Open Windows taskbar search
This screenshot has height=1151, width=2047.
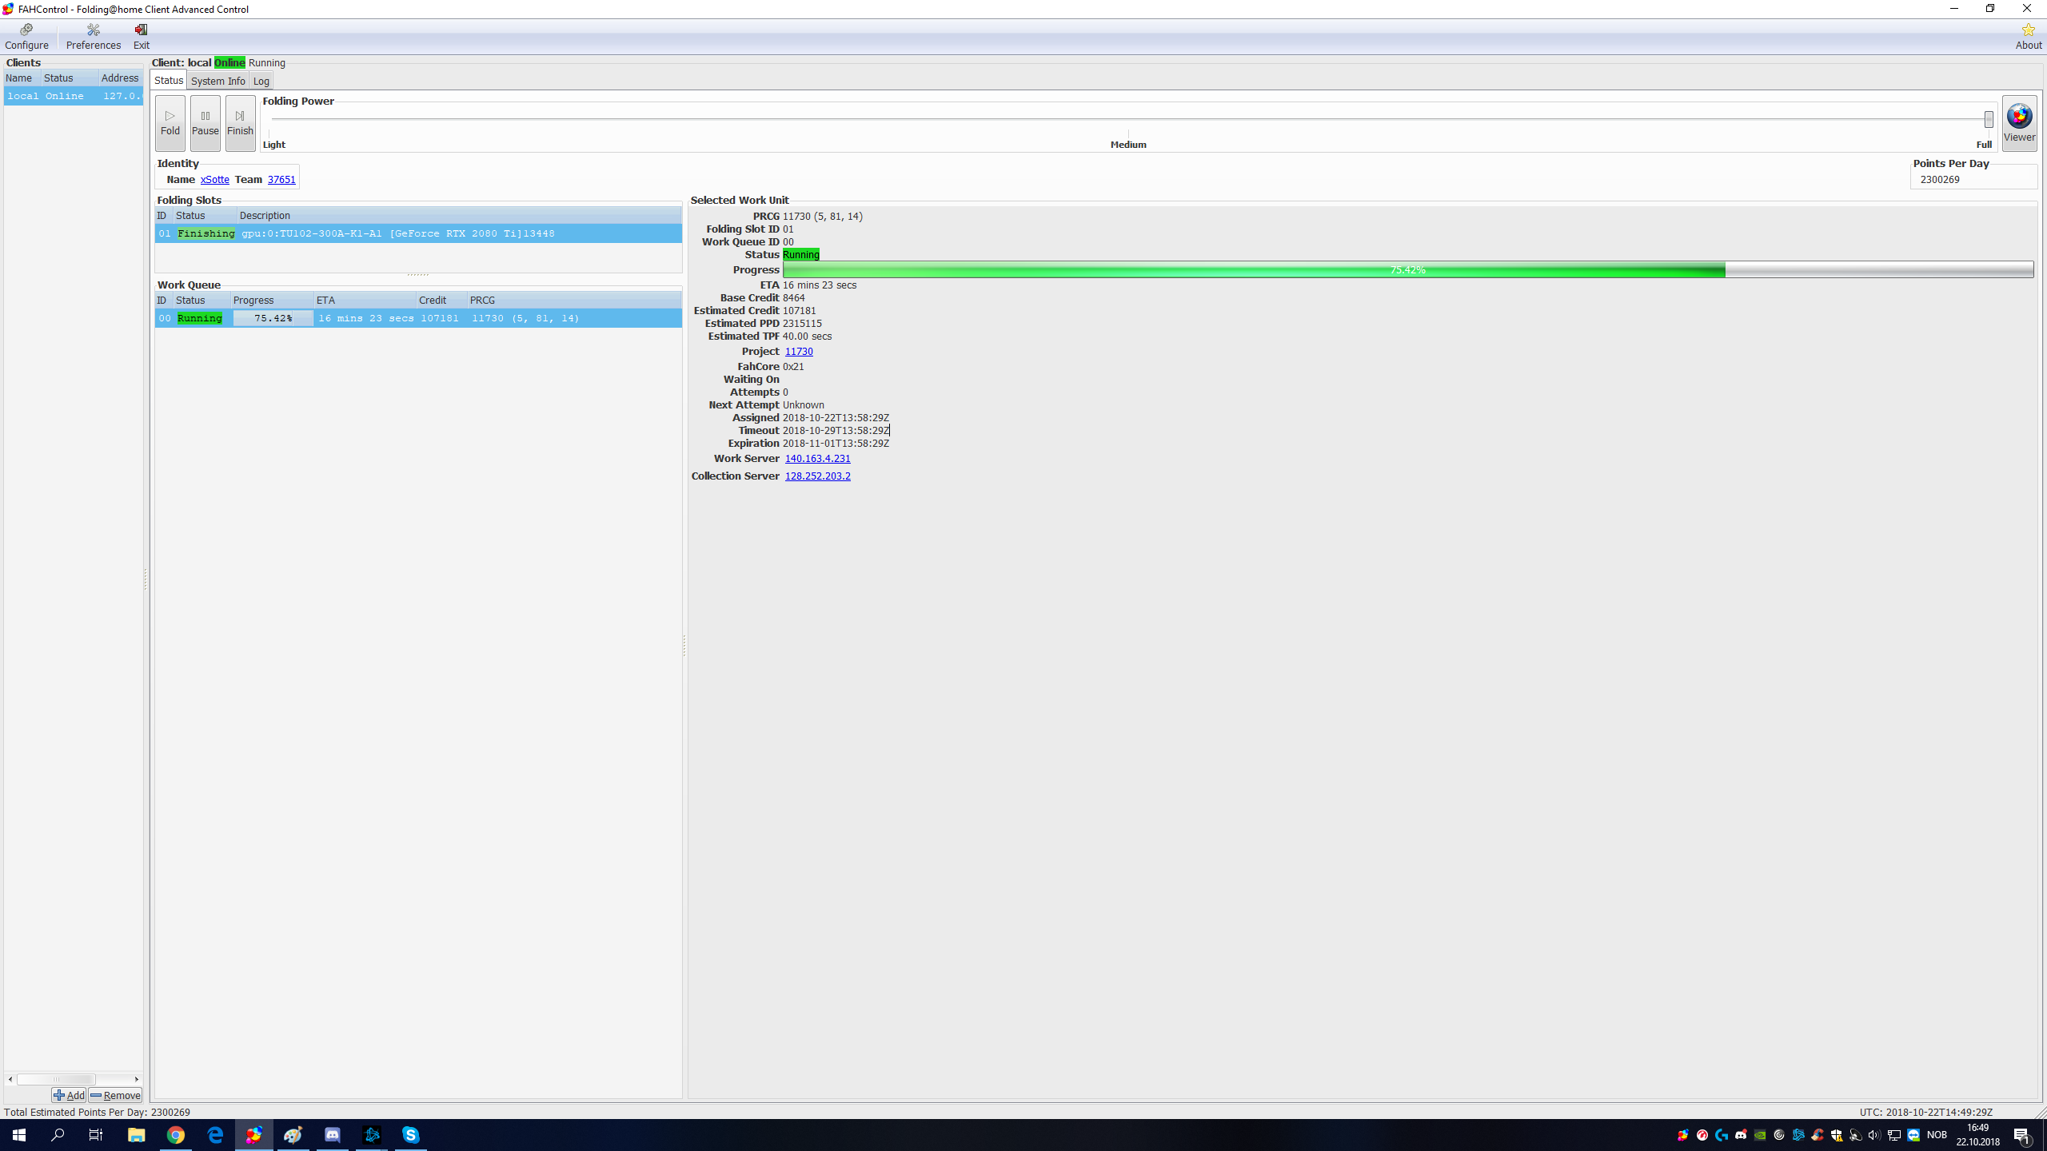[x=58, y=1135]
